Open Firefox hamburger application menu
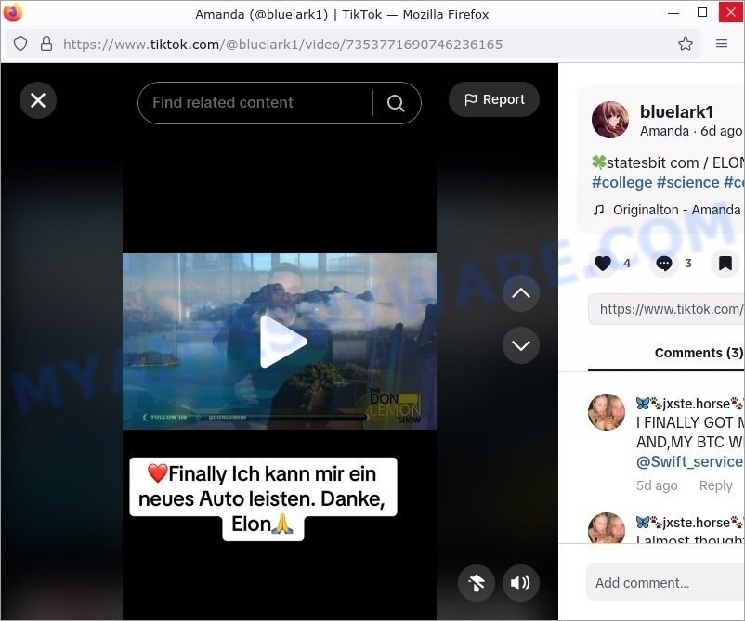The height and width of the screenshot is (621, 745). coord(722,44)
